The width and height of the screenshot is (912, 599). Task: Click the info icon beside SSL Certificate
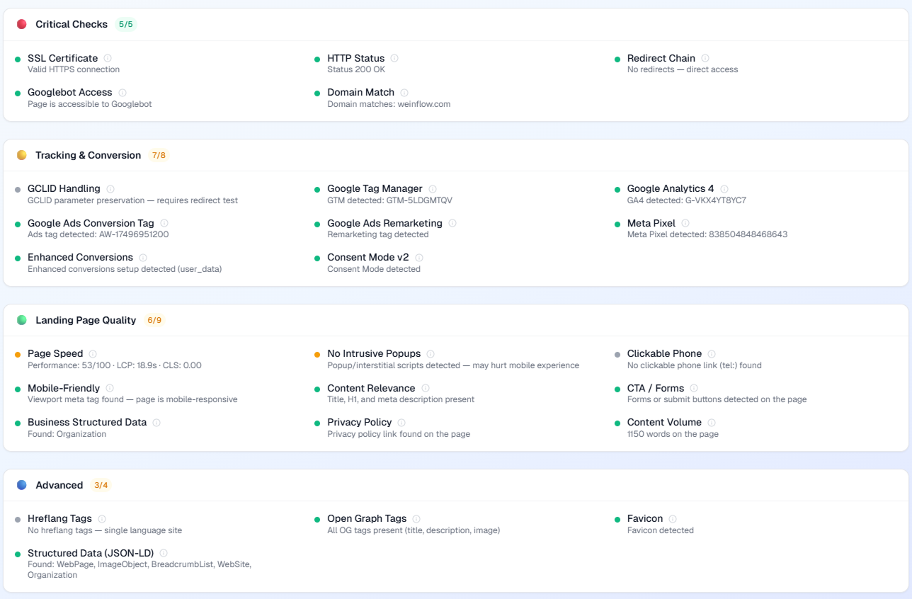(108, 58)
